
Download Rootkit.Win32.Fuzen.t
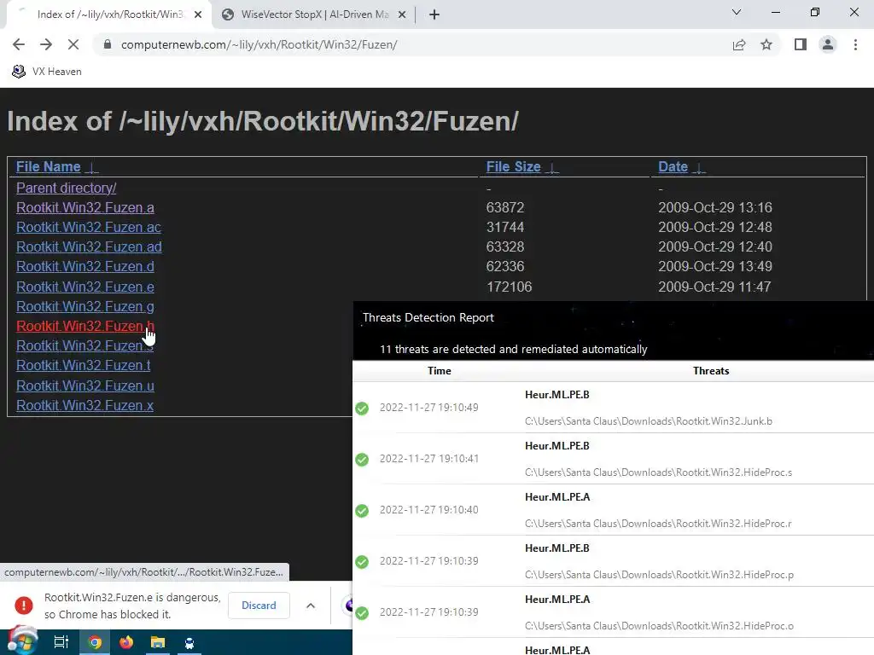pos(83,365)
